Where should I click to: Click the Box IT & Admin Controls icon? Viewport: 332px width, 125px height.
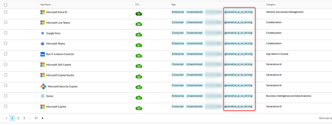point(42,54)
